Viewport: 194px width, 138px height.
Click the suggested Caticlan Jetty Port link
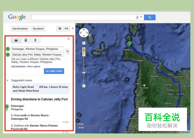coord(36,60)
